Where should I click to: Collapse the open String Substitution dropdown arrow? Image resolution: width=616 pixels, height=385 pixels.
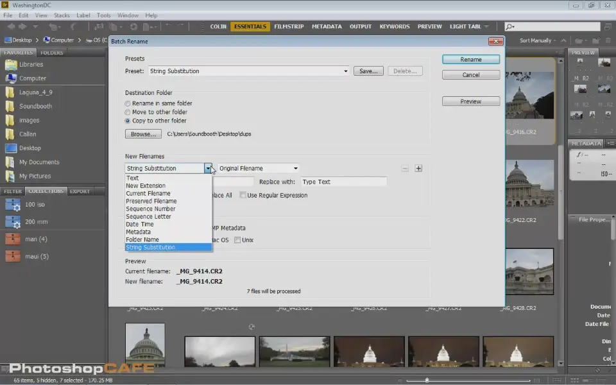208,169
